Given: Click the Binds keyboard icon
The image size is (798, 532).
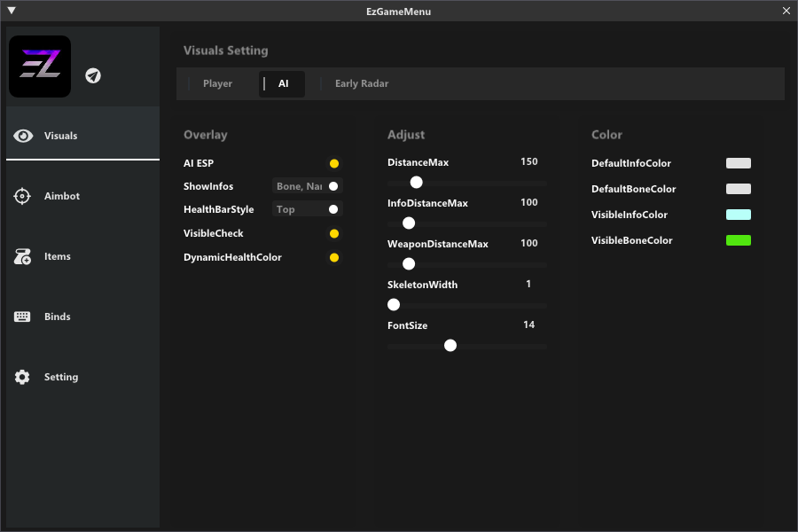Looking at the screenshot, I should pyautogui.click(x=22, y=317).
